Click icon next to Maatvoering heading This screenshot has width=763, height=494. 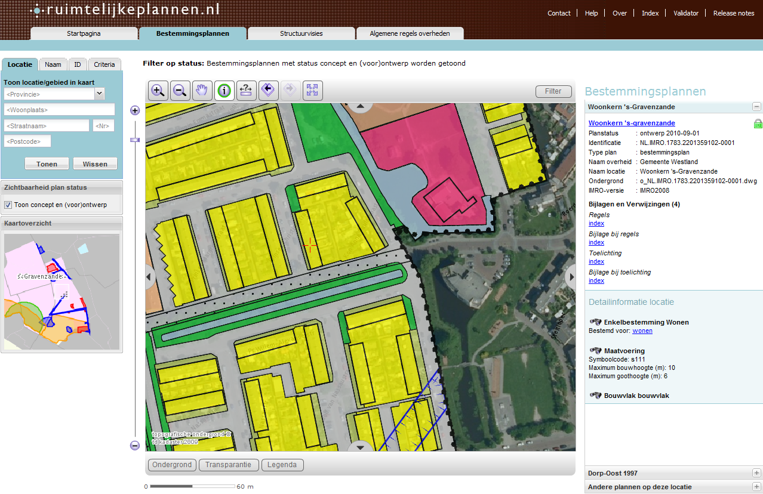pyautogui.click(x=595, y=351)
